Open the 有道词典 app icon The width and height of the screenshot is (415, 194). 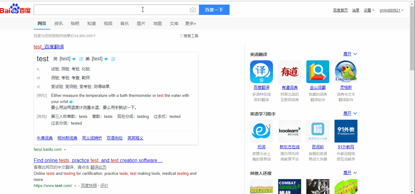click(290, 72)
